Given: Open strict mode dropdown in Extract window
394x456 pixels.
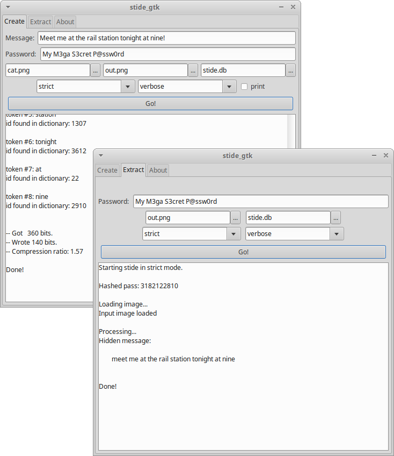Looking at the screenshot, I should coord(234,234).
